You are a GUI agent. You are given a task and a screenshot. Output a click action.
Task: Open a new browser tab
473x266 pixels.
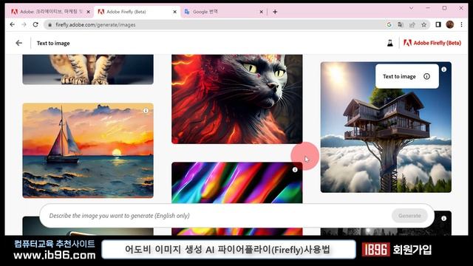(275, 12)
